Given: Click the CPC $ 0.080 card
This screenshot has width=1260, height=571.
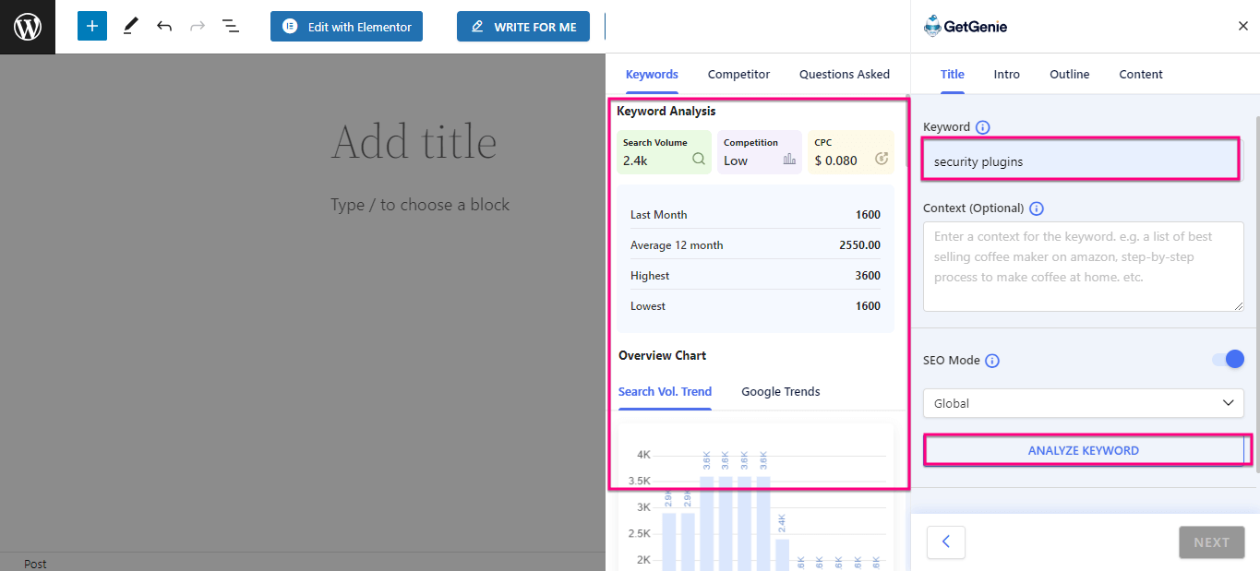Looking at the screenshot, I should tap(851, 152).
